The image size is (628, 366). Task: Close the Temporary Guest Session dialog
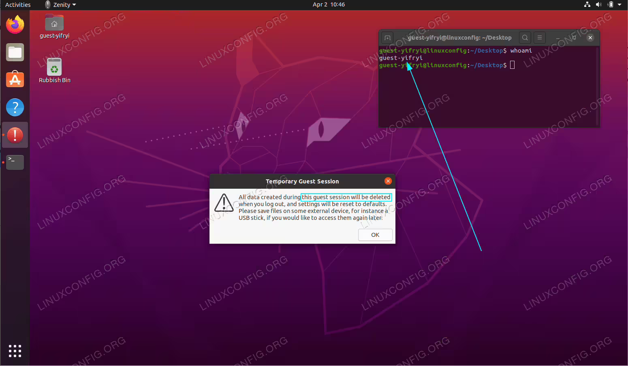click(x=388, y=181)
